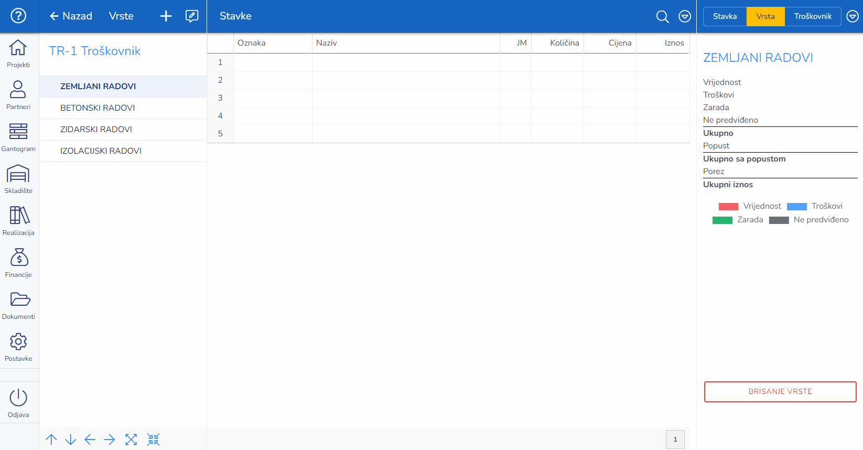Click page 1 pagination button
This screenshot has height=450, width=863.
tap(675, 440)
